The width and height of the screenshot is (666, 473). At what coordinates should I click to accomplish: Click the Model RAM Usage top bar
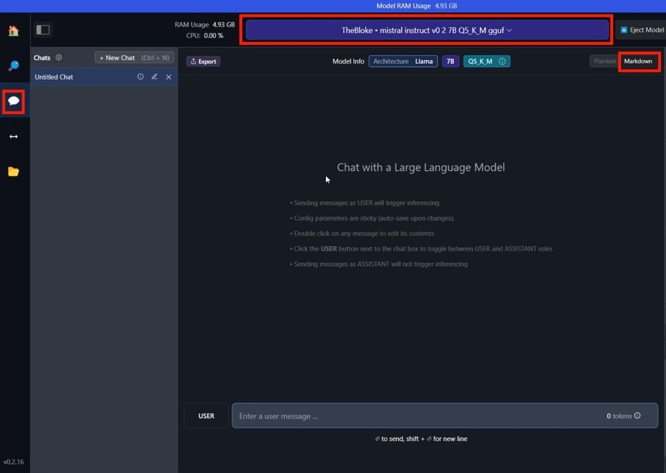[333, 6]
